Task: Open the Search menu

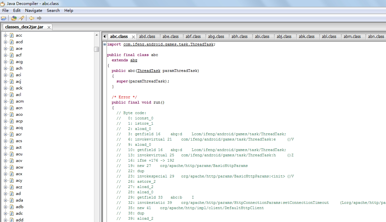Action: [53, 11]
